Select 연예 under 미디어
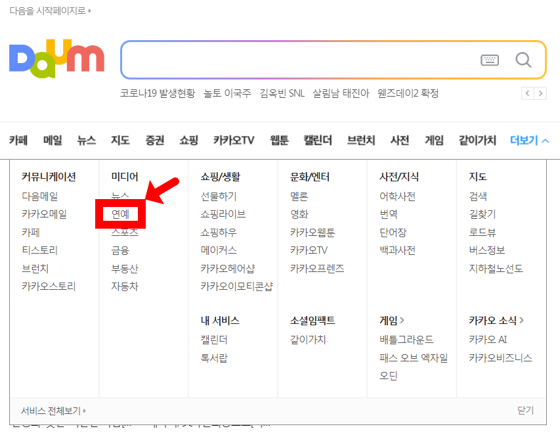This screenshot has height=435, width=560. (120, 214)
